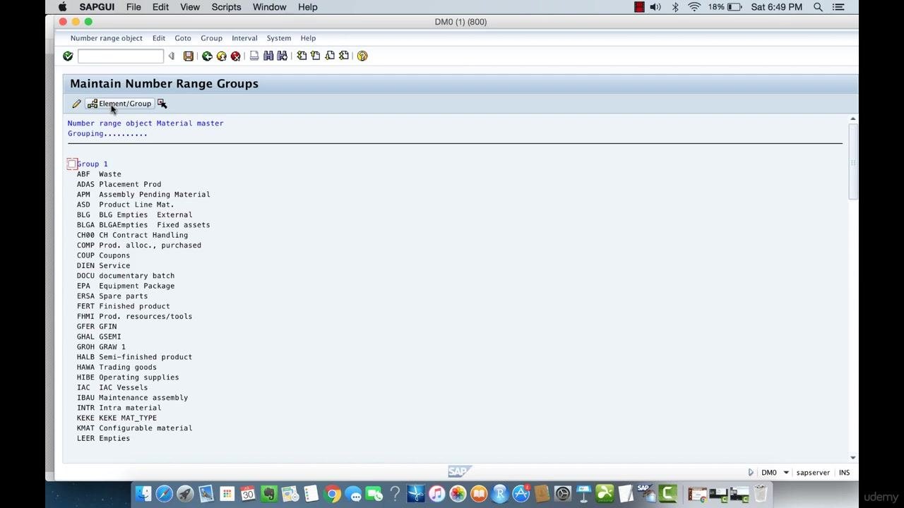Open the DM0 status bar dropdown arrow
This screenshot has height=508, width=904.
click(785, 473)
